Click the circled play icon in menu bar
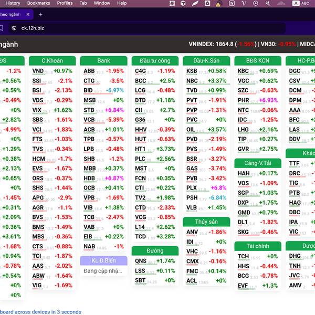 (256, 3)
